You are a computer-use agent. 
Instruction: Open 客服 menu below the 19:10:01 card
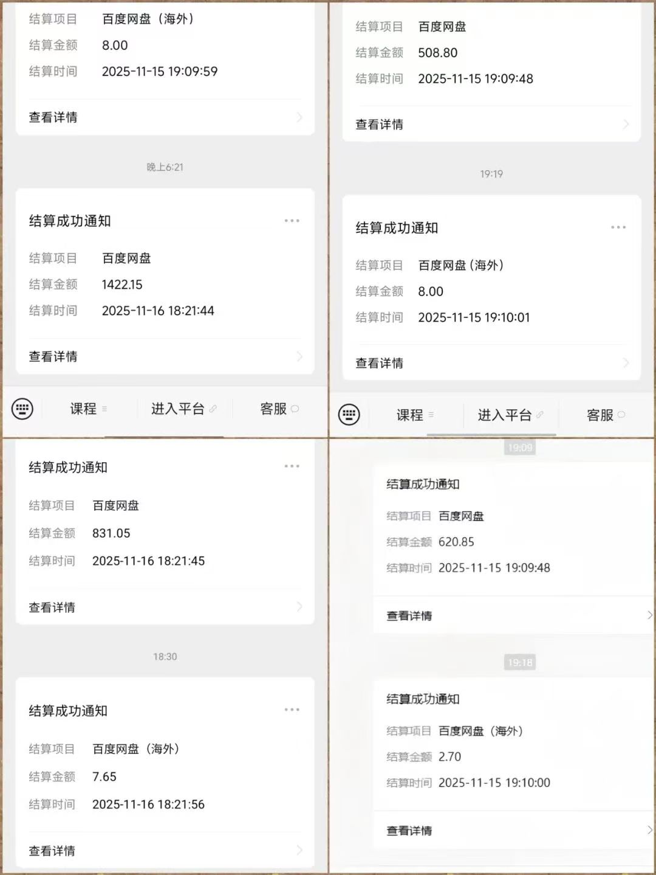coord(606,415)
